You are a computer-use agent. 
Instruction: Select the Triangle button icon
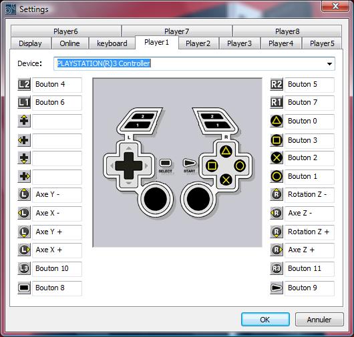(x=277, y=121)
